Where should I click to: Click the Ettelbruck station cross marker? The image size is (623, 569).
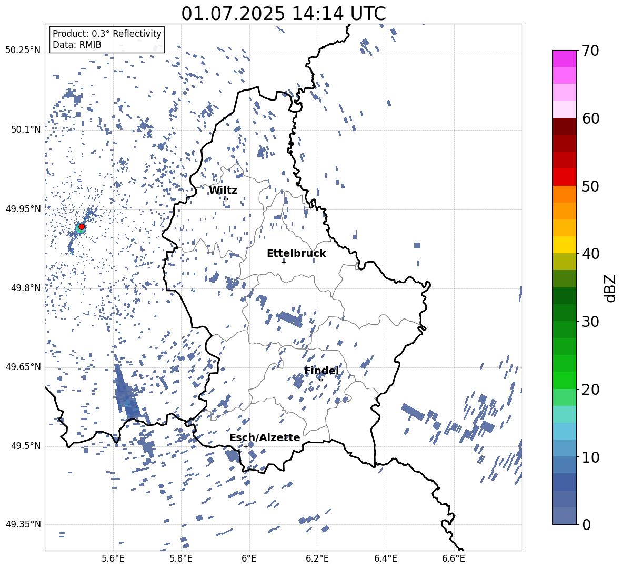click(284, 262)
